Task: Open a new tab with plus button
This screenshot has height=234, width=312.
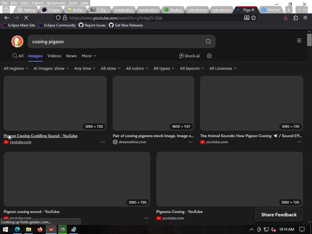Action: click(289, 10)
